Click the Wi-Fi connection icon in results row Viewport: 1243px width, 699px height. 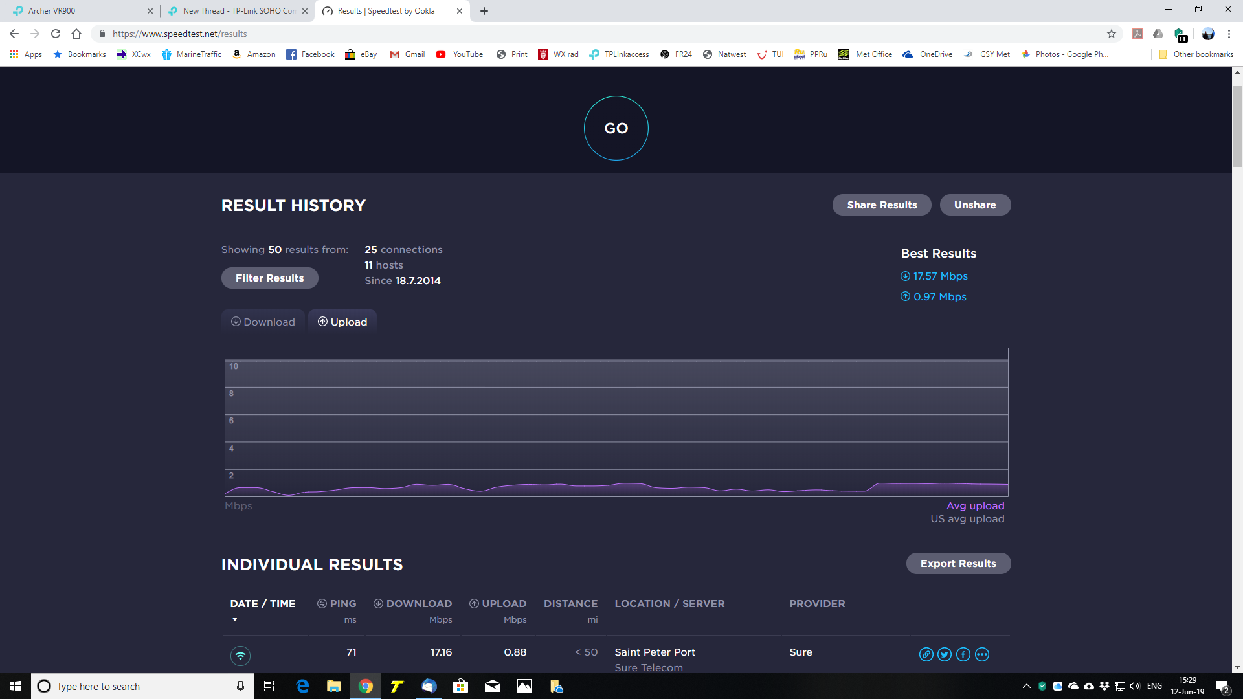point(240,656)
